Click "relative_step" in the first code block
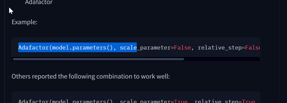This screenshot has height=103, width=287. (x=220, y=48)
